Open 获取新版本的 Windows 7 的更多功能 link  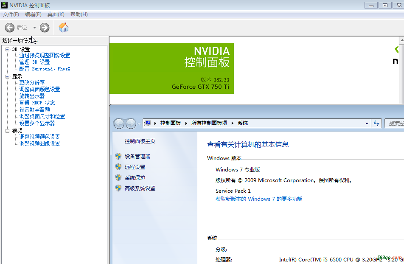[x=259, y=199]
